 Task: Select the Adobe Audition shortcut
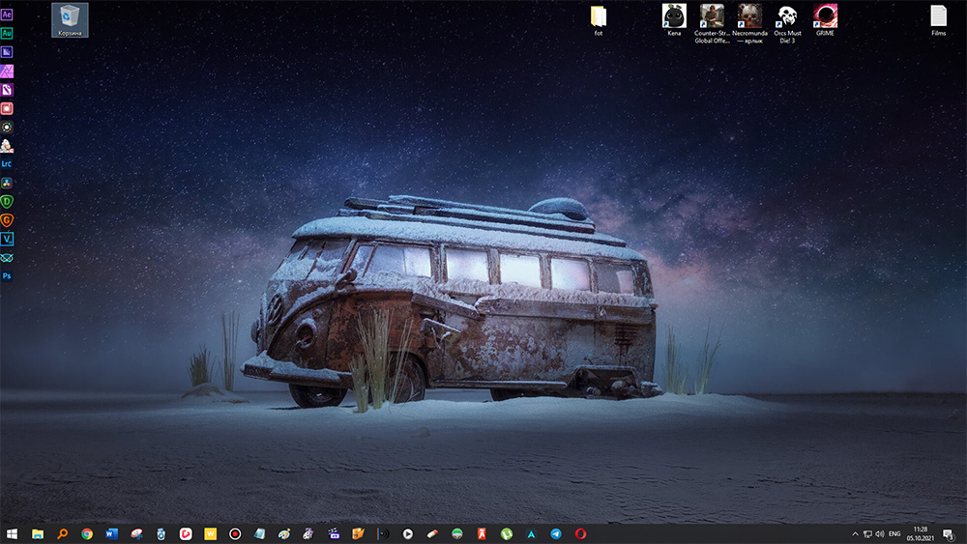click(7, 33)
